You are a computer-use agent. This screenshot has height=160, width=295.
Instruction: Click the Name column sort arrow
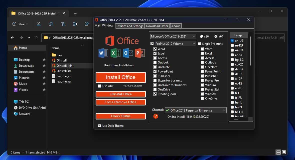click(x=82, y=45)
